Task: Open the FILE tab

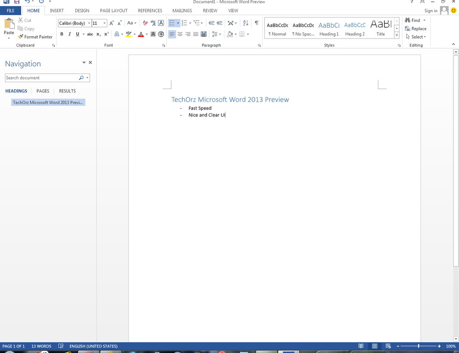Action: [x=11, y=11]
